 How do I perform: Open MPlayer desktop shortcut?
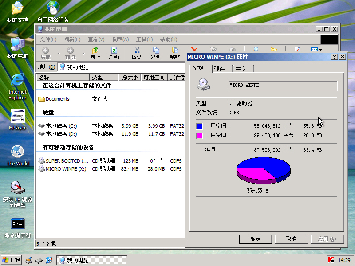point(17,119)
